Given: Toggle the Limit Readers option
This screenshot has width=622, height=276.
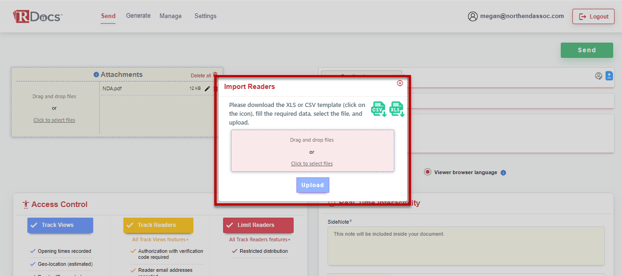Looking at the screenshot, I should tap(258, 225).
